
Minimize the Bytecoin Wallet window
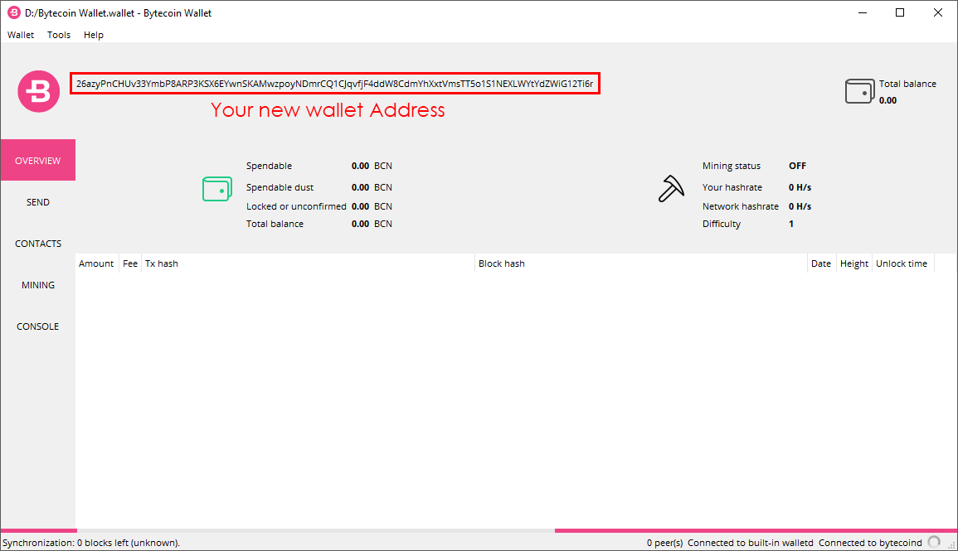click(x=863, y=12)
